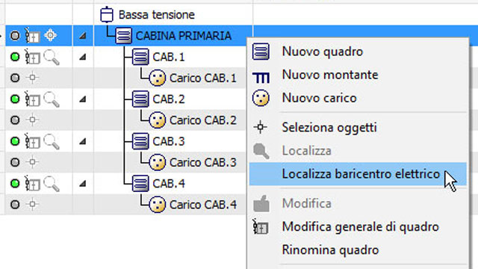Image resolution: width=478 pixels, height=269 pixels.
Task: Click the Bassa tensione network icon
Action: point(106,14)
